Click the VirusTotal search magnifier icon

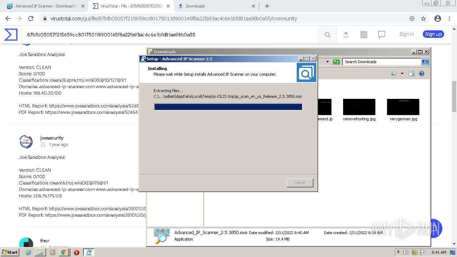(327, 35)
